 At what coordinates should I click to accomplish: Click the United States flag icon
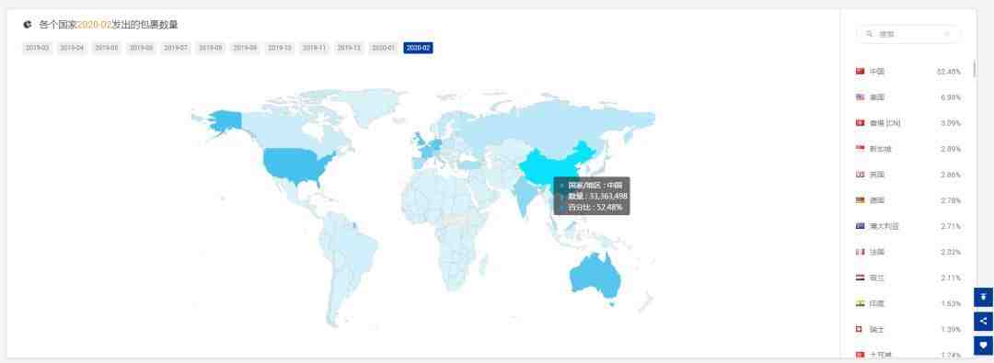(861, 97)
